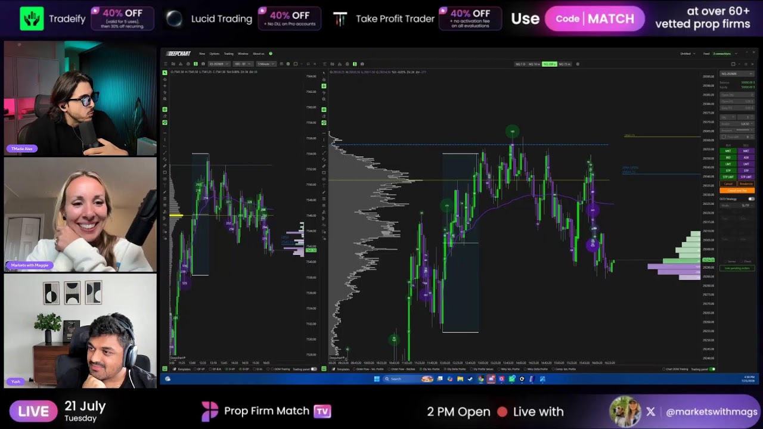Select OF-VP template on left chart

coord(200,369)
